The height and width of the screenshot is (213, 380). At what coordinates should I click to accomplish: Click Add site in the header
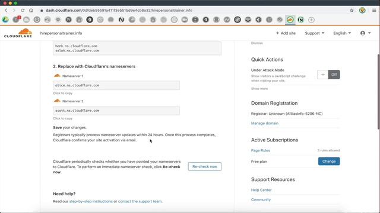(286, 33)
